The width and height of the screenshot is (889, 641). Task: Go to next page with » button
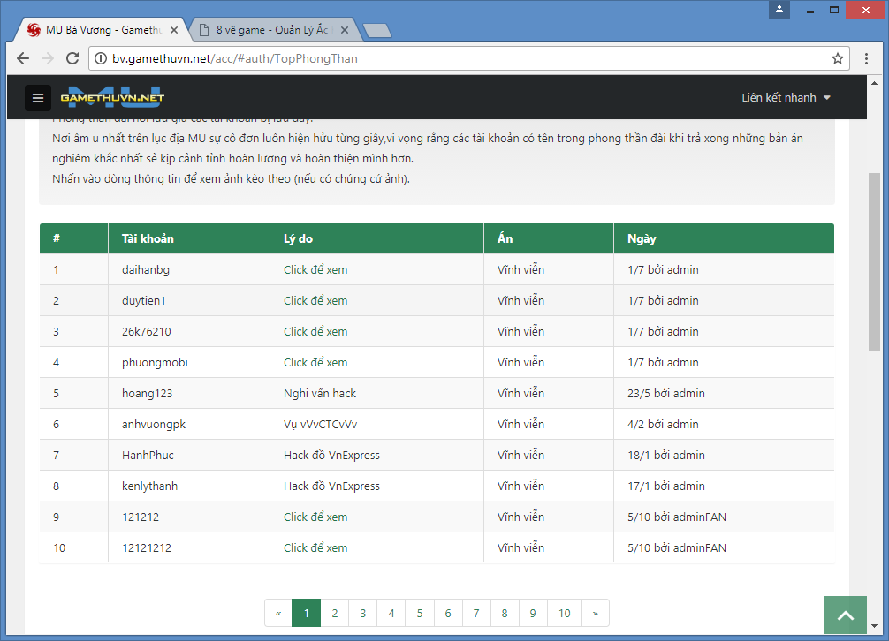click(595, 613)
